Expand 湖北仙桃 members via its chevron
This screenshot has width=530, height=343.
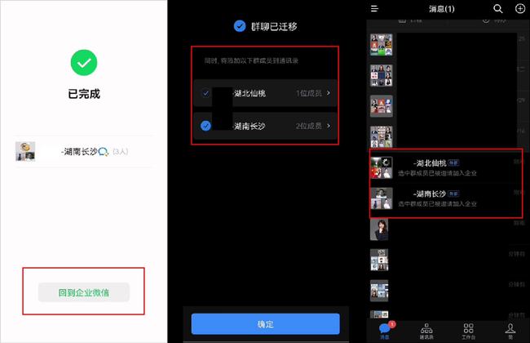tap(329, 93)
